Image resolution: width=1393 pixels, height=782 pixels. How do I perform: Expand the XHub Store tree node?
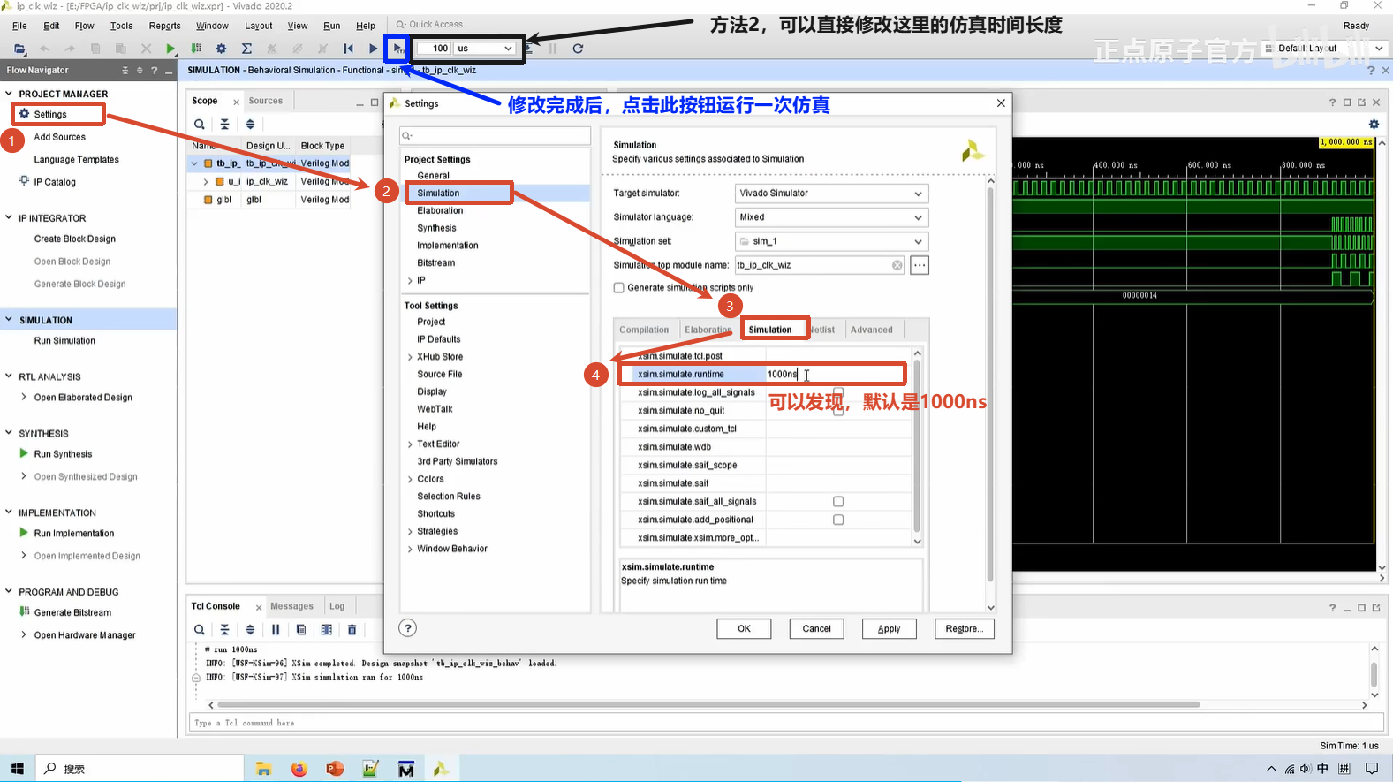tap(410, 357)
